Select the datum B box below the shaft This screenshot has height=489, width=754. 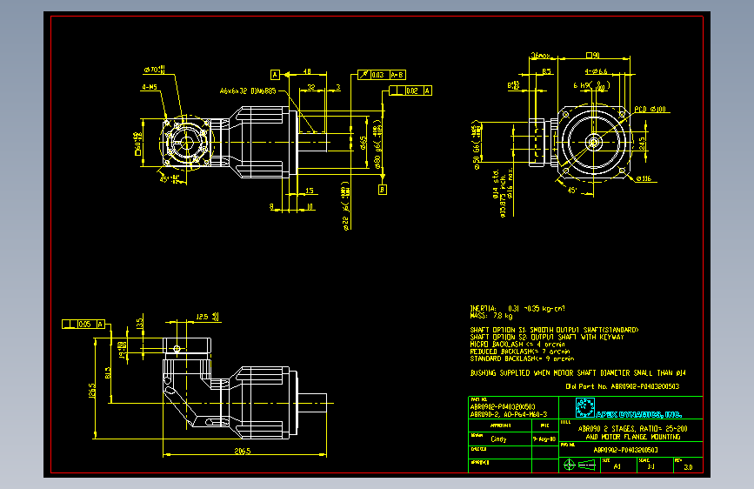(383, 190)
